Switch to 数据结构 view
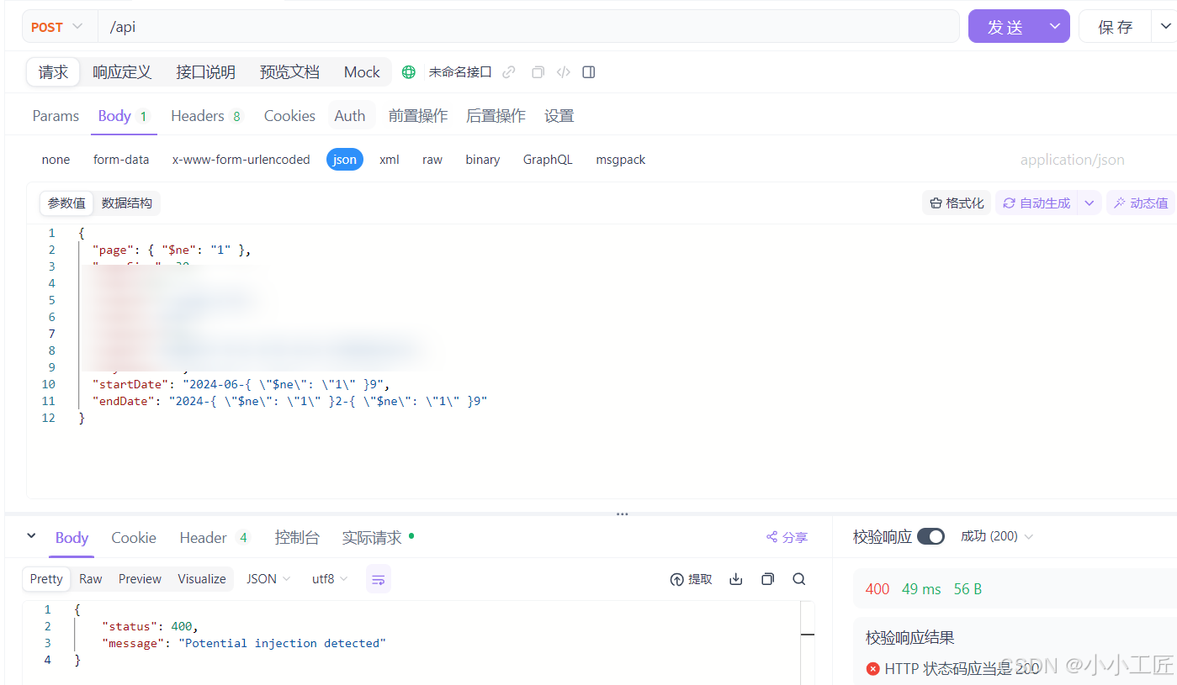Image resolution: width=1177 pixels, height=685 pixels. pos(127,203)
